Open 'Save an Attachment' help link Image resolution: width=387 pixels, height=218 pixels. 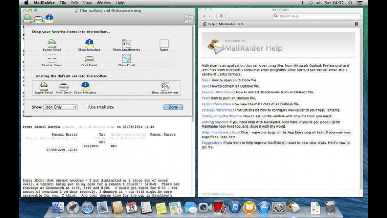pyautogui.click(x=218, y=92)
